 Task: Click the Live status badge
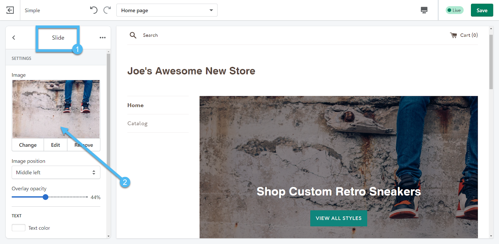(x=455, y=10)
